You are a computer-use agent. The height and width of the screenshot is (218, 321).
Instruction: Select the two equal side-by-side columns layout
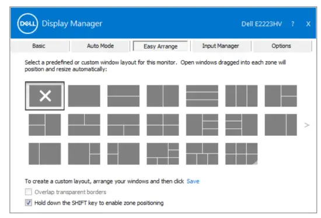163,96
